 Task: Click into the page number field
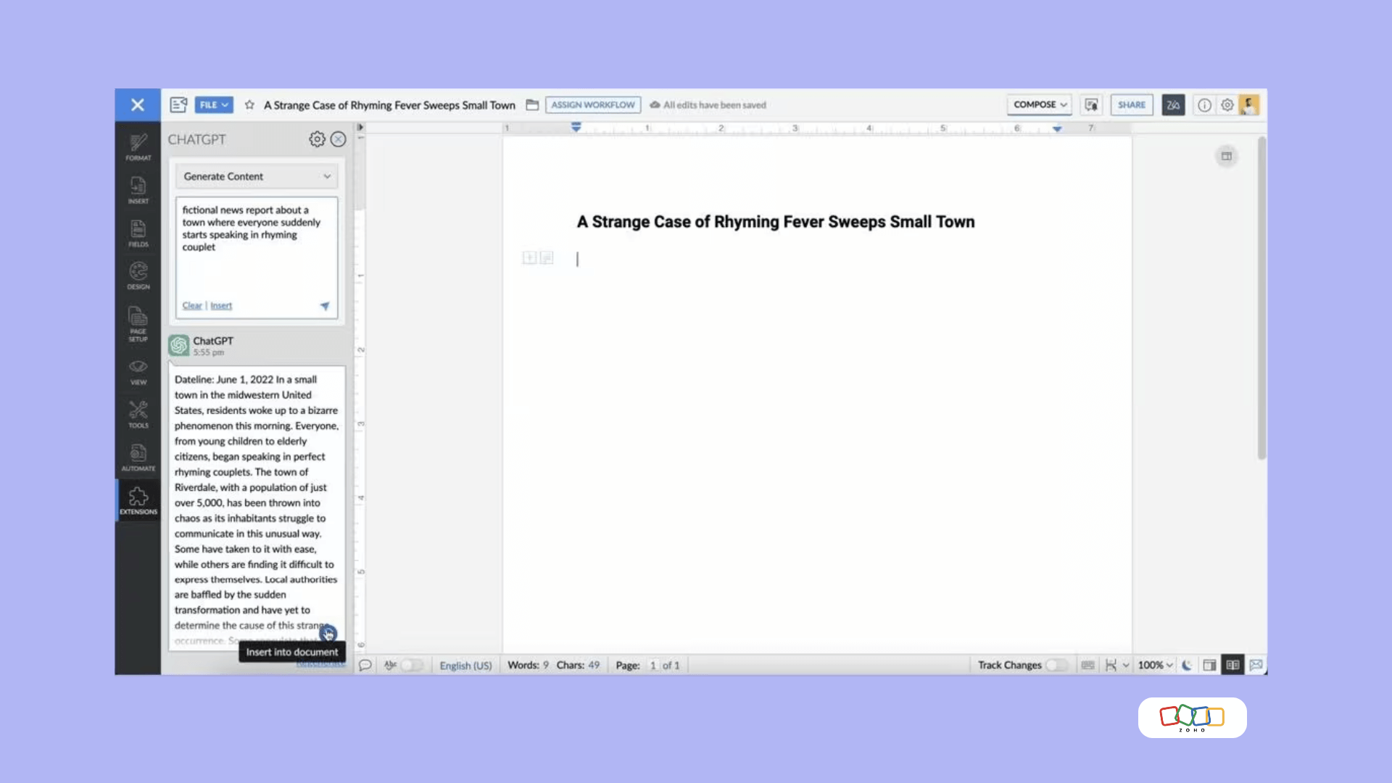click(x=653, y=666)
